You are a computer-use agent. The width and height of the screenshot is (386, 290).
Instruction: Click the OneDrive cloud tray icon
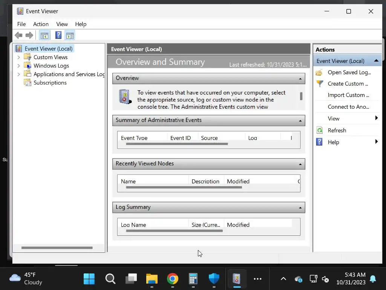(x=299, y=279)
